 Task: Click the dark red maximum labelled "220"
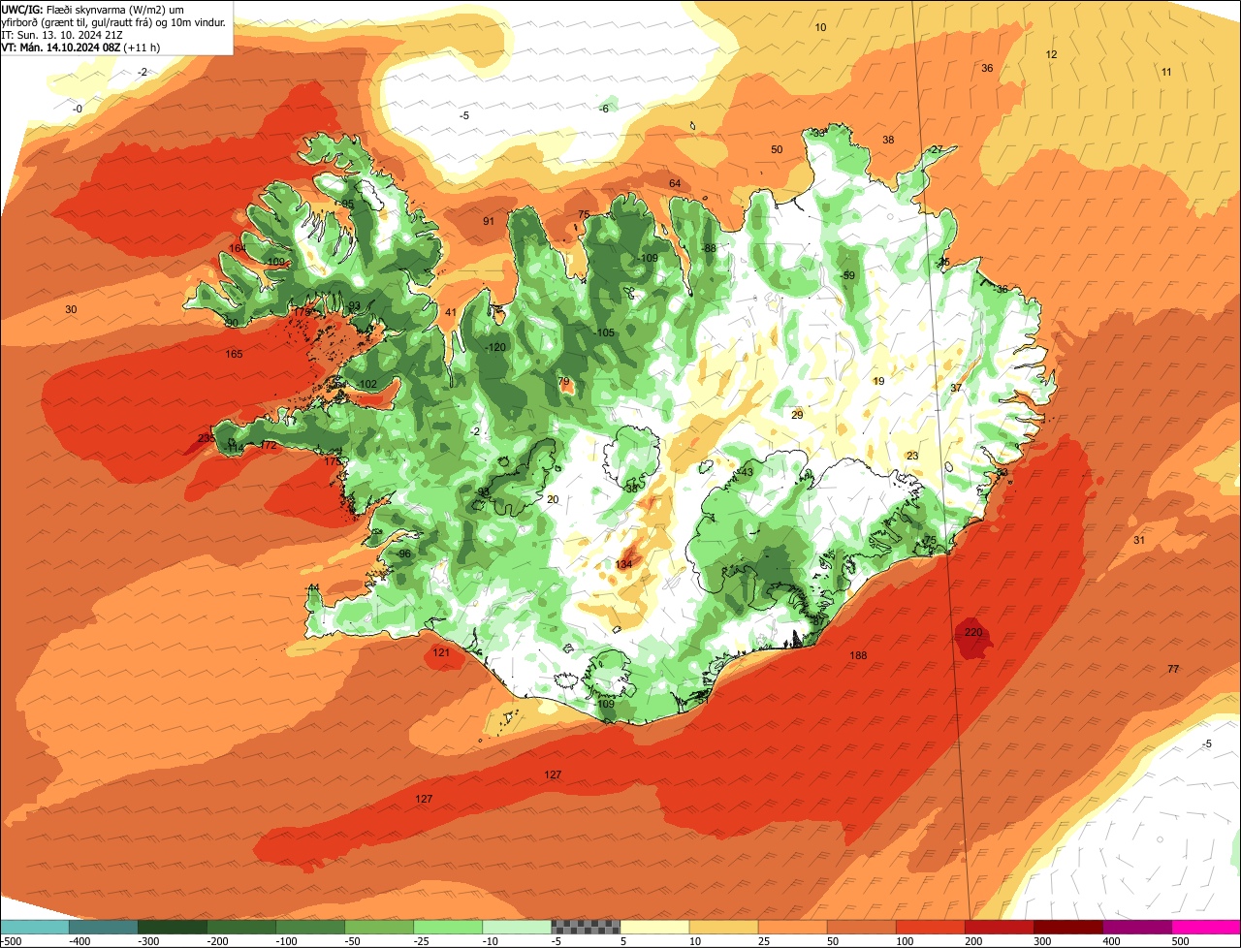973,632
